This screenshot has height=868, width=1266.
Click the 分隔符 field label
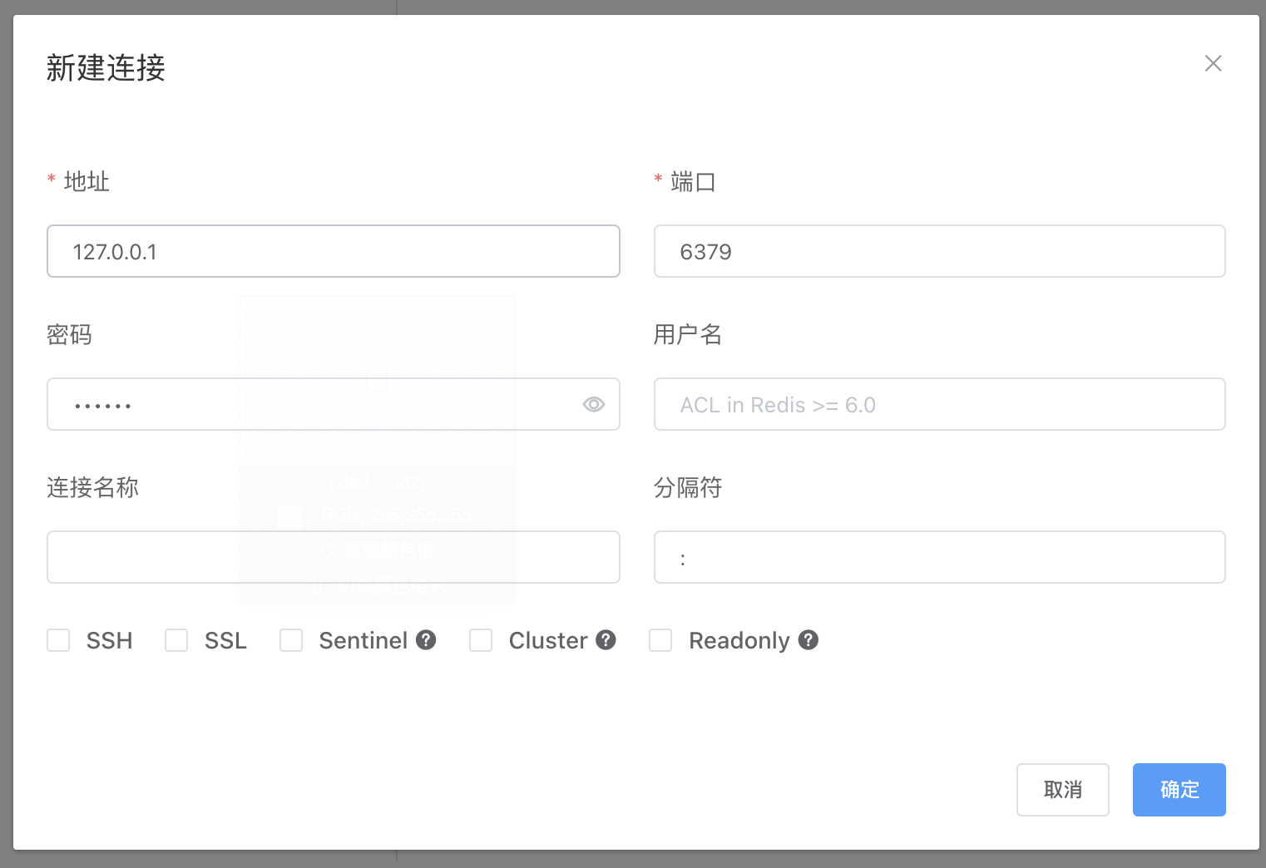point(687,487)
